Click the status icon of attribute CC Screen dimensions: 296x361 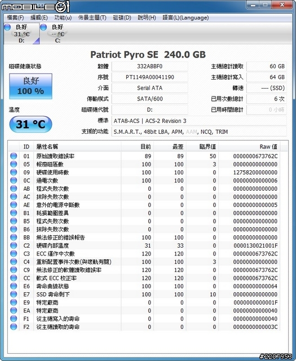pyautogui.click(x=14, y=278)
